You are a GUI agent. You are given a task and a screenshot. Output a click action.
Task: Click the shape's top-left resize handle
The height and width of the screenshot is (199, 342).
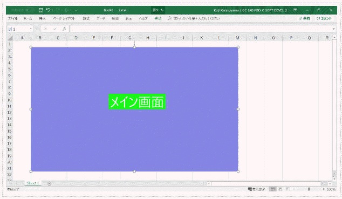click(31, 47)
